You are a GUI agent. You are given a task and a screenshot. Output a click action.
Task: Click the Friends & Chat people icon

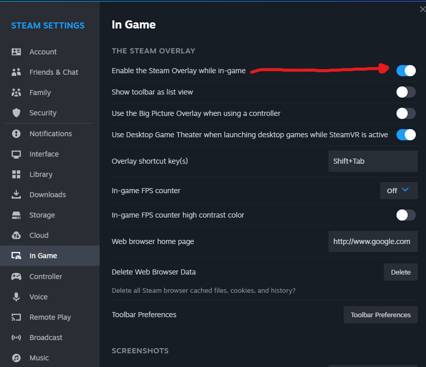[16, 72]
